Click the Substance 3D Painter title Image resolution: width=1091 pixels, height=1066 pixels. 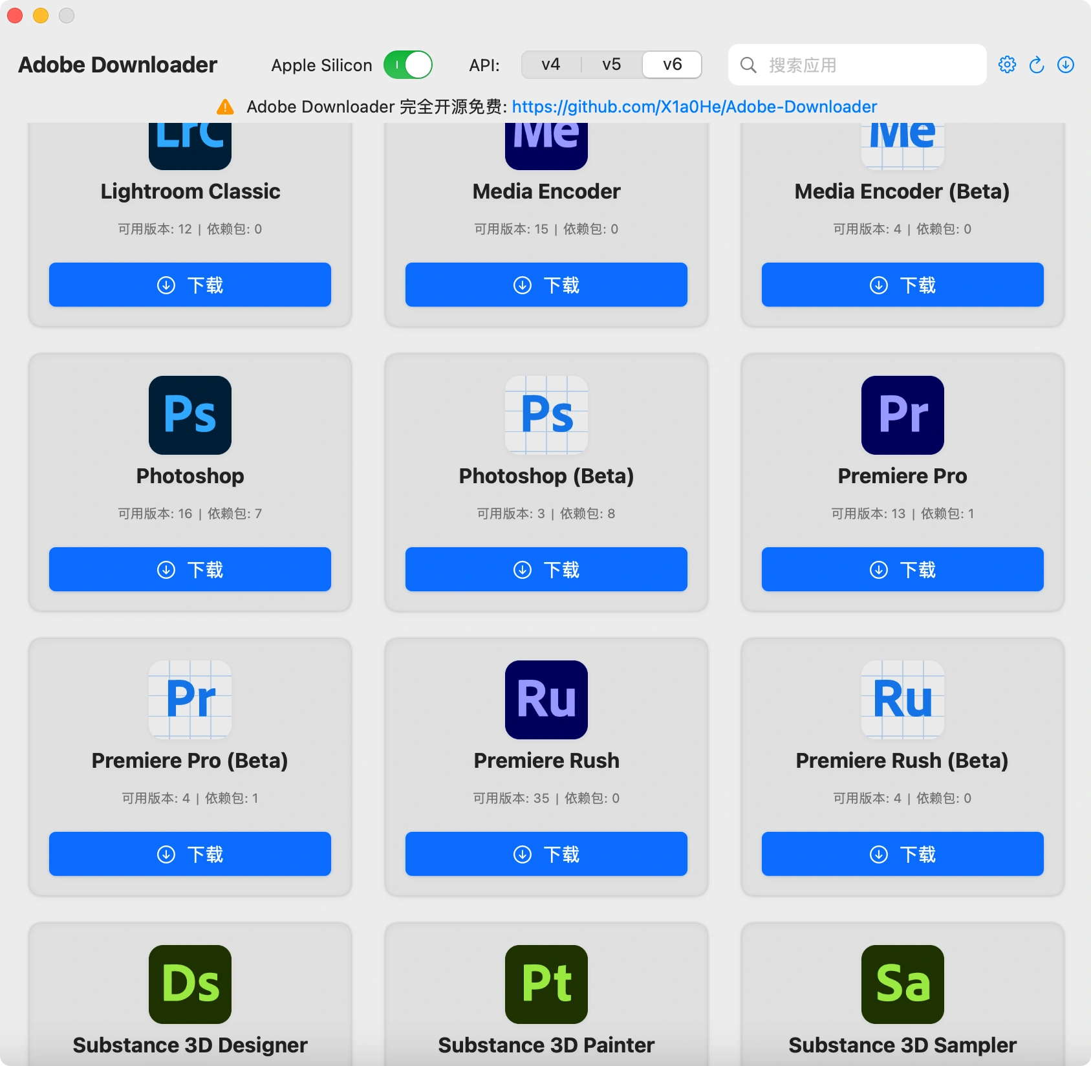click(546, 1045)
